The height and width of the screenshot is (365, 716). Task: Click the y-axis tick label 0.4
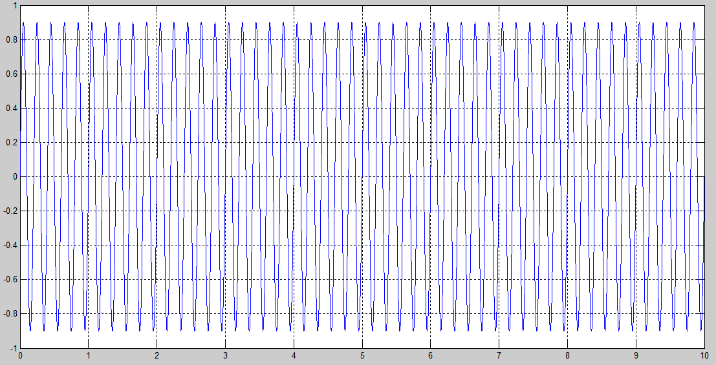point(12,108)
